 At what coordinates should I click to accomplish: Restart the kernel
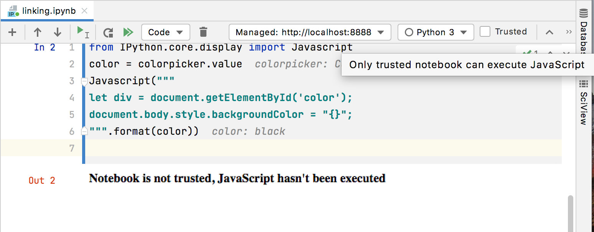tap(108, 32)
